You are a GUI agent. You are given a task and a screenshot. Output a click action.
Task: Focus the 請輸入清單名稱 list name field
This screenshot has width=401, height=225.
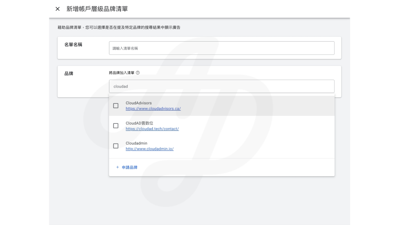tap(221, 48)
